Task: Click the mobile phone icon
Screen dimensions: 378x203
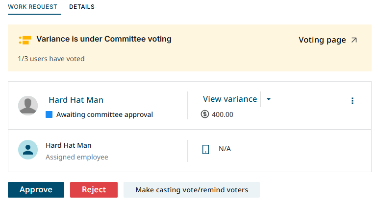Action: click(x=206, y=149)
